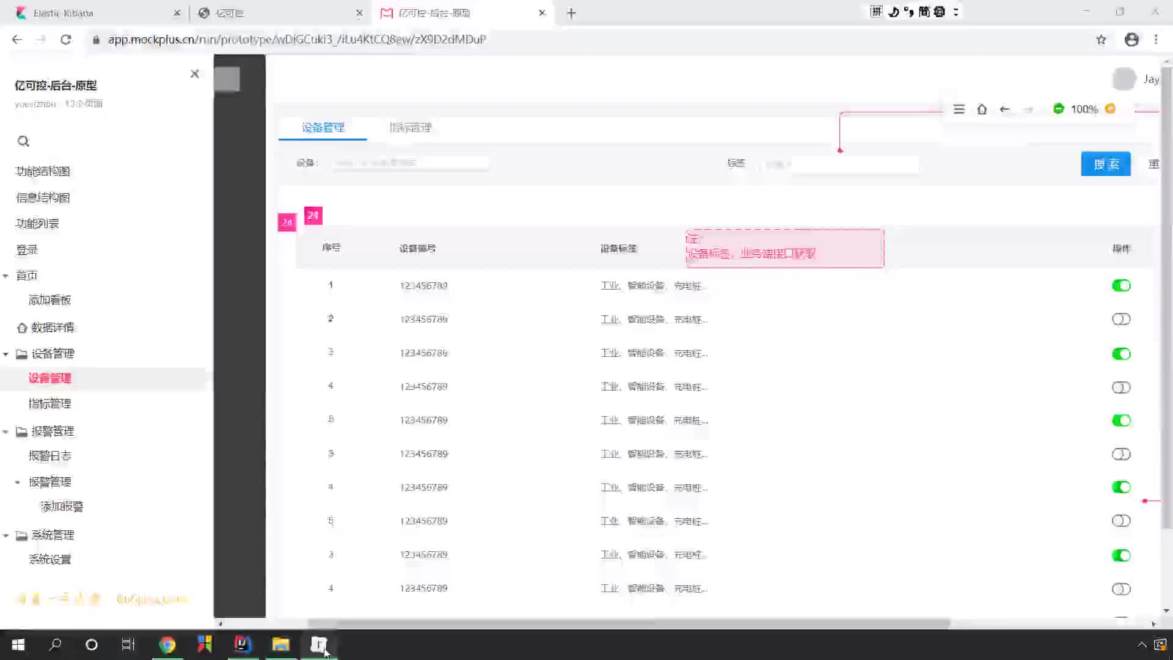
Task: Open the 功能列表 page
Action: pos(37,223)
